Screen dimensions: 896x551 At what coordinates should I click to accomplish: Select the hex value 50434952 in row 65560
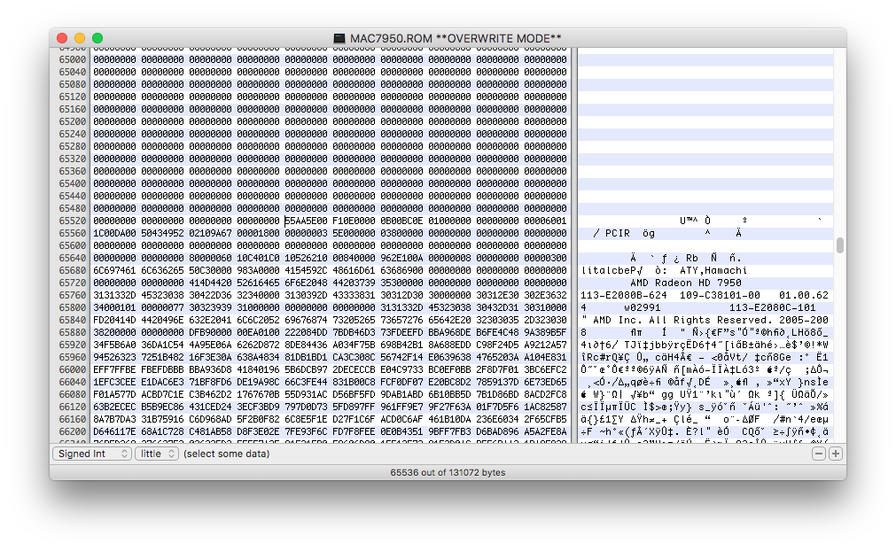[163, 233]
